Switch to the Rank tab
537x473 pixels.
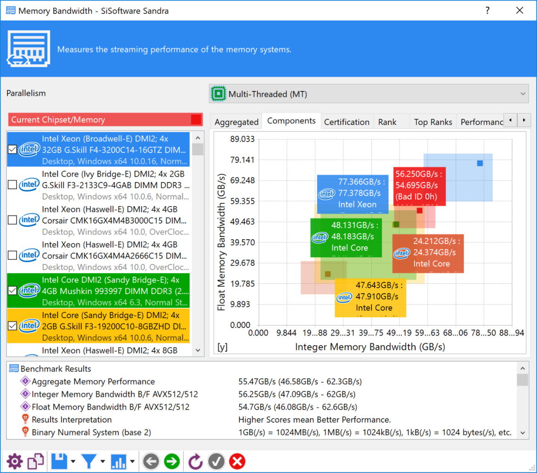point(387,122)
